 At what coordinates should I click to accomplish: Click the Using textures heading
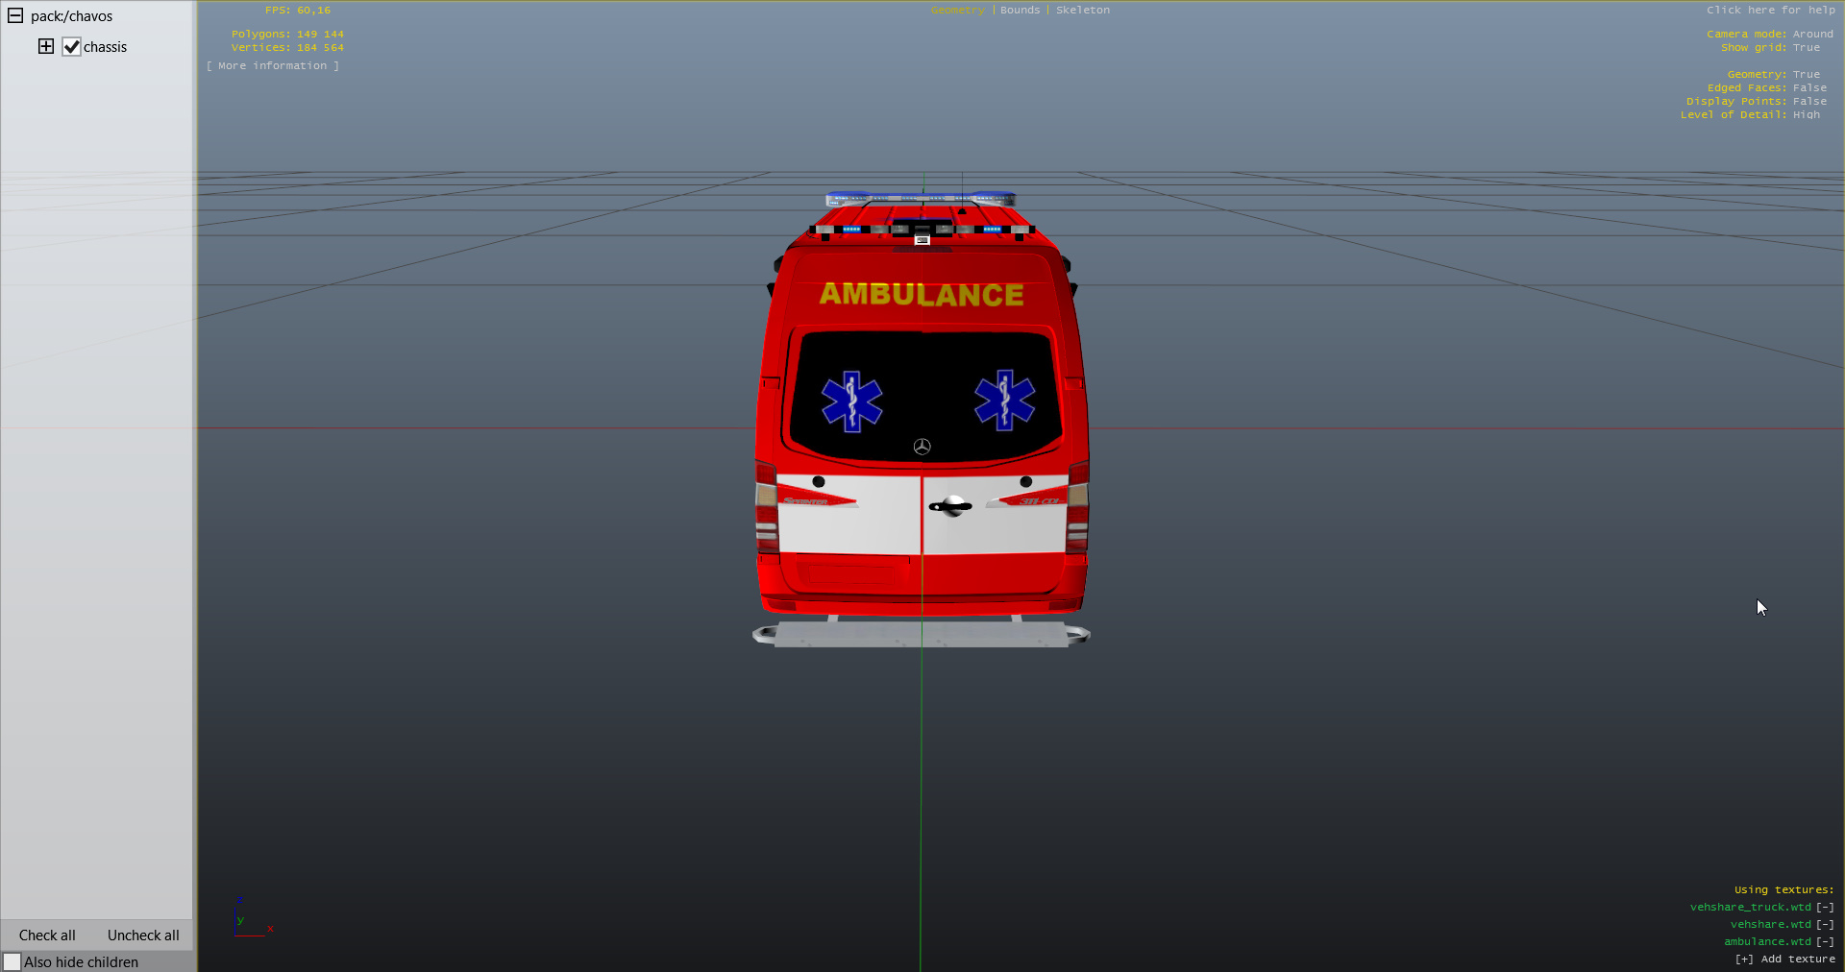1783,889
